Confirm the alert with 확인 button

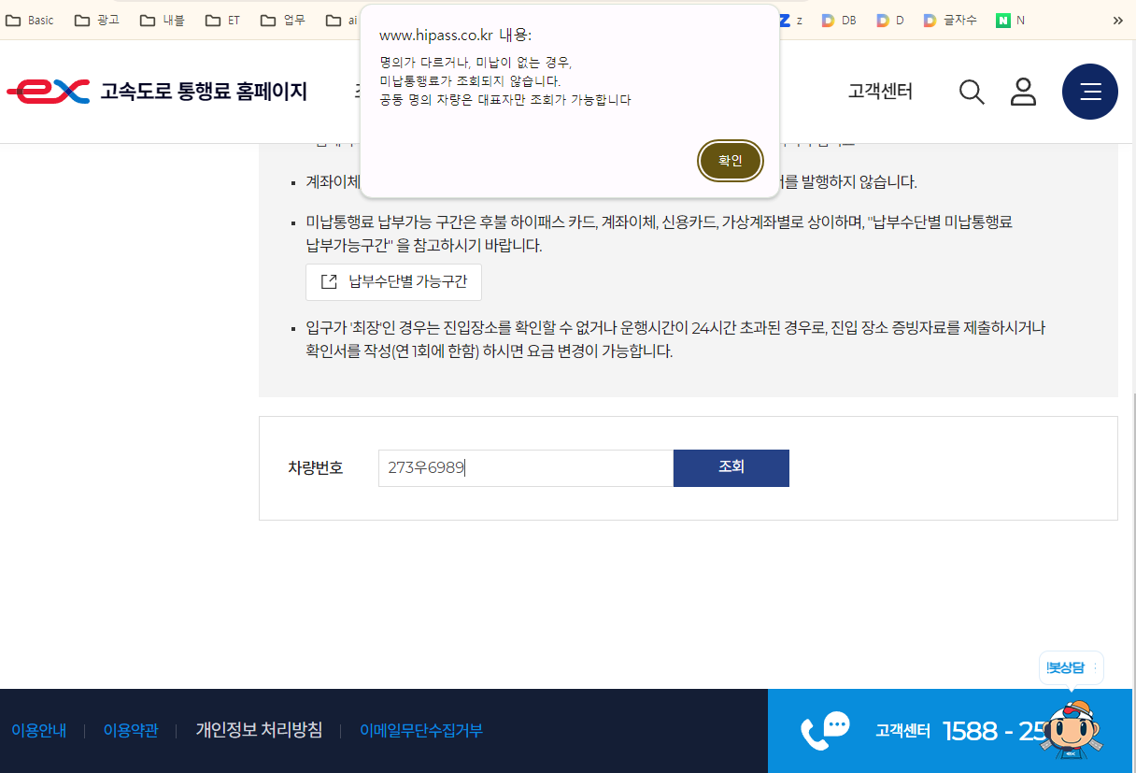click(x=730, y=160)
